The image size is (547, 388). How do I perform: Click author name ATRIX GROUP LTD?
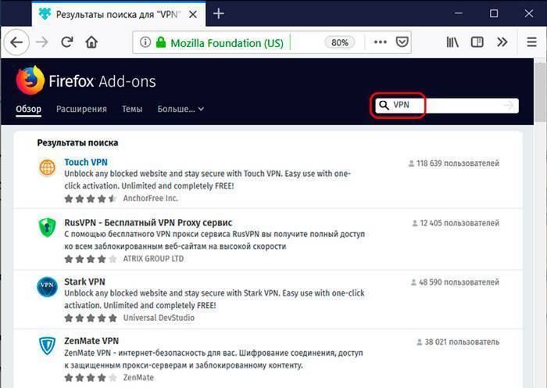coord(153,259)
